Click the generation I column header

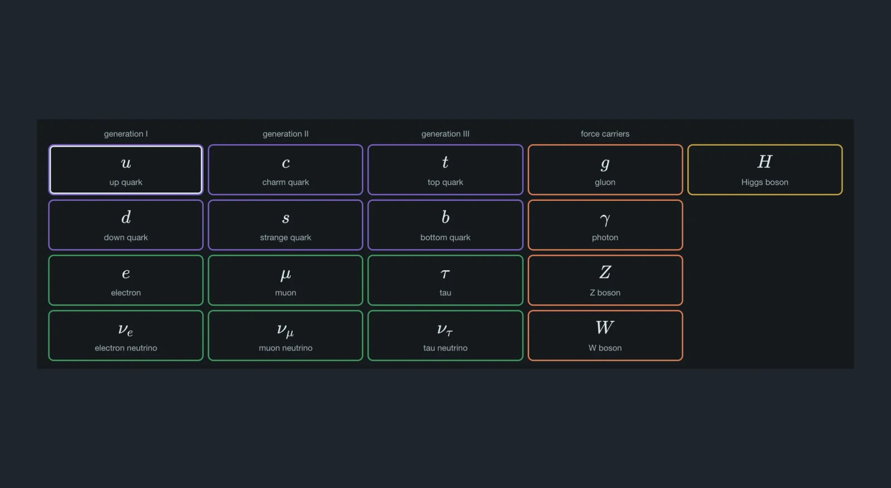coord(126,134)
